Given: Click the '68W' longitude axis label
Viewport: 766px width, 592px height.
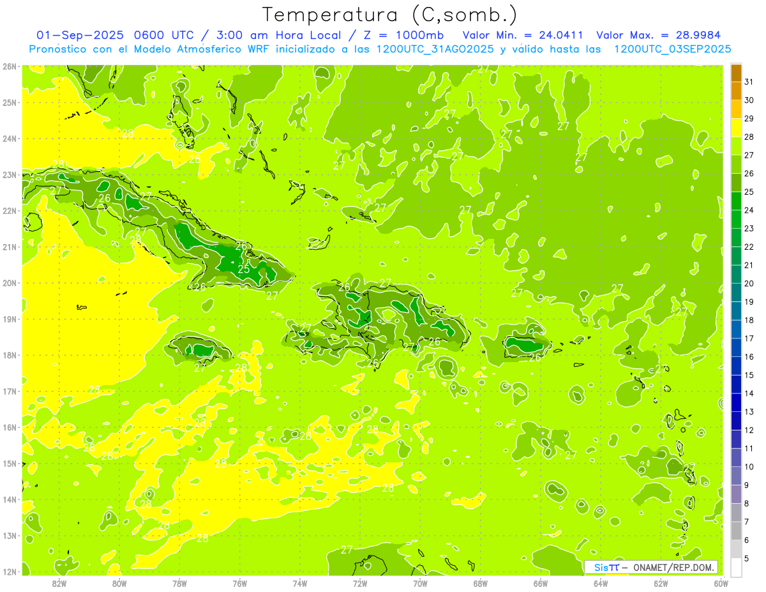Looking at the screenshot, I should point(480,583).
